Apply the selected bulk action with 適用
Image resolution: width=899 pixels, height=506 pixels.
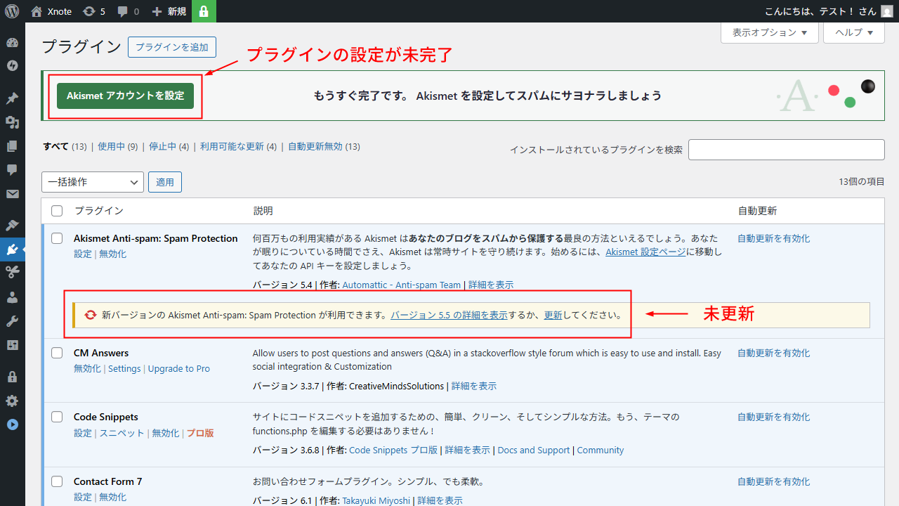[x=165, y=182]
